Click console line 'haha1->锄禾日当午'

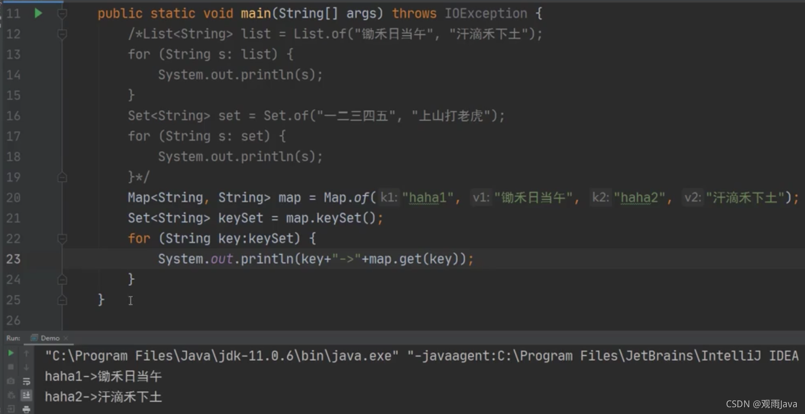[103, 376]
